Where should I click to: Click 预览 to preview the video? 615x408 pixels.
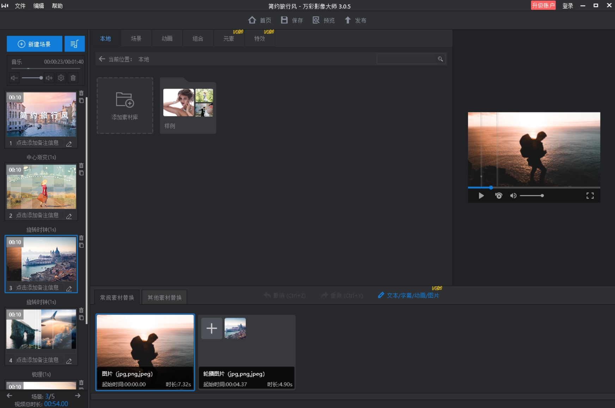tap(324, 20)
